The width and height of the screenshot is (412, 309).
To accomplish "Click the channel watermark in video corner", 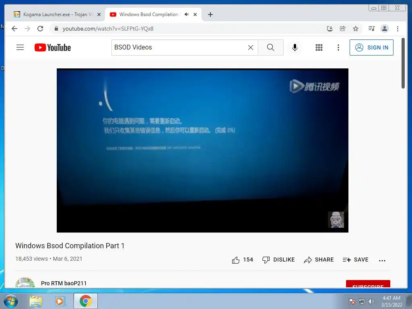I will click(336, 219).
